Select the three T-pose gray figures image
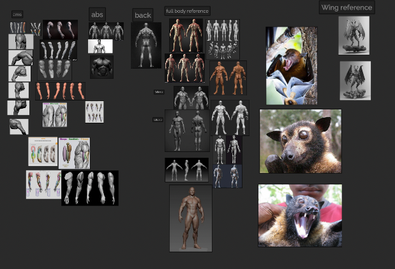The height and width of the screenshot is (269, 395). click(187, 170)
